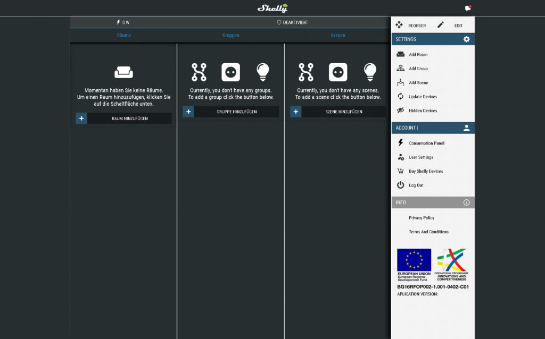
Task: Click the Shelly logo at top
Action: click(x=272, y=8)
